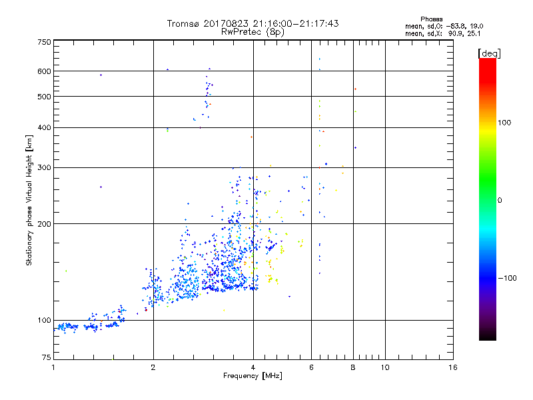The width and height of the screenshot is (533, 400).
Task: Click the 'Phases' header label
Action: click(431, 19)
